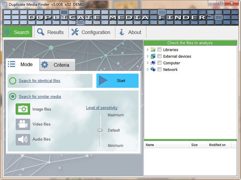Select the Audio files speaker icon
This screenshot has width=241, height=180.
23,140
